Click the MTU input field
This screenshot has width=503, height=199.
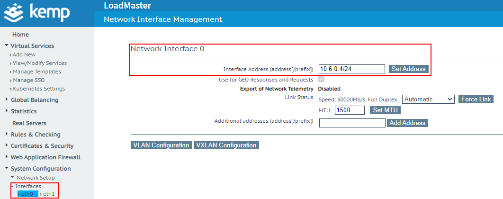pos(350,110)
